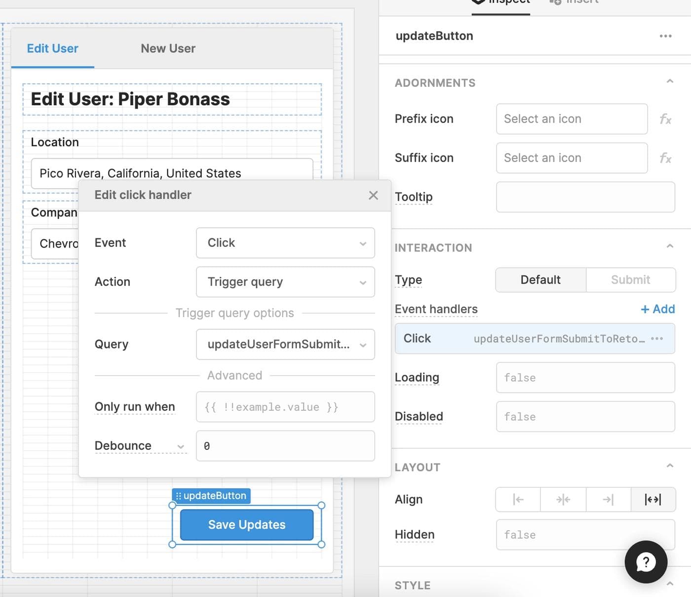Switch to the Edit User tab
This screenshot has width=691, height=597.
(52, 48)
